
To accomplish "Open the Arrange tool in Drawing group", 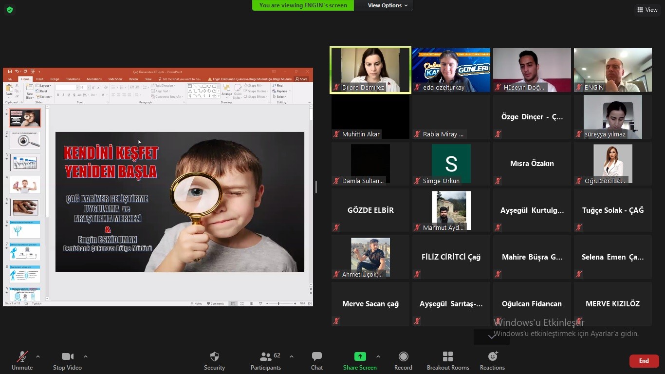I will pyautogui.click(x=227, y=91).
